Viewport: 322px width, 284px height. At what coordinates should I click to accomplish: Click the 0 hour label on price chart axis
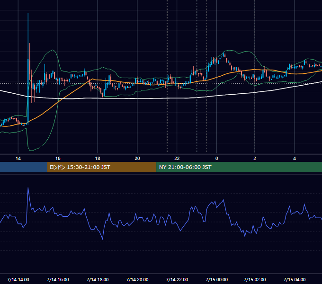(216, 159)
